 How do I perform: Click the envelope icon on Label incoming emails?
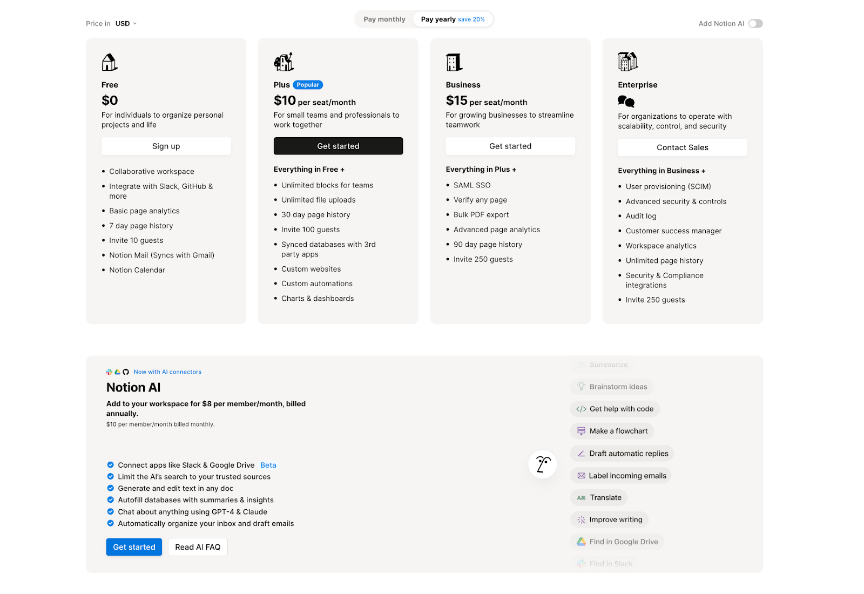coord(581,476)
